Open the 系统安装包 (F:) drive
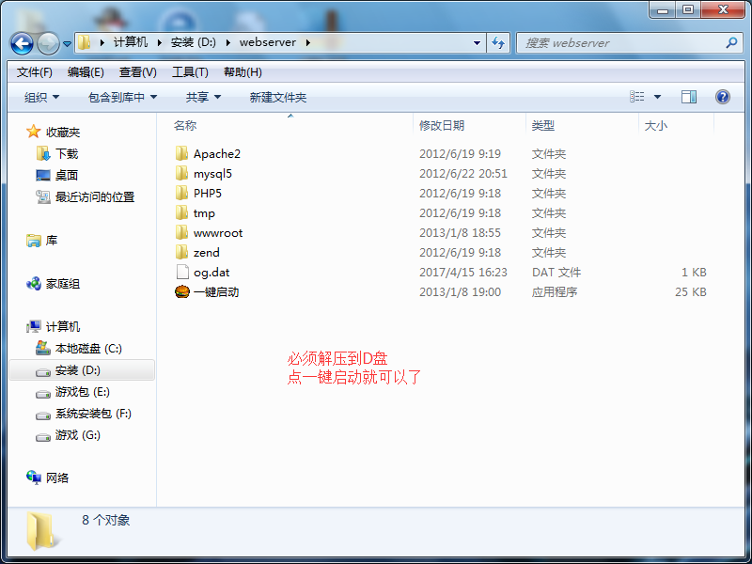Viewport: 752px width, 564px height. tap(93, 414)
